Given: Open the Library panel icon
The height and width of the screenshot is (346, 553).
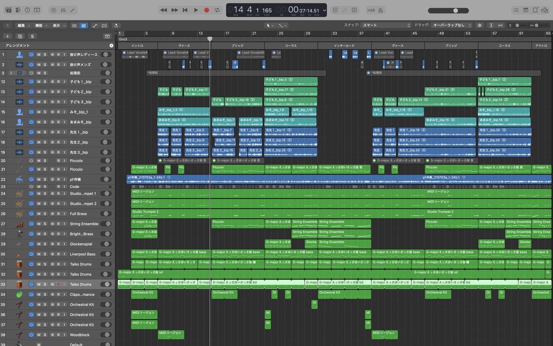Looking at the screenshot, I should pyautogui.click(x=8, y=10).
